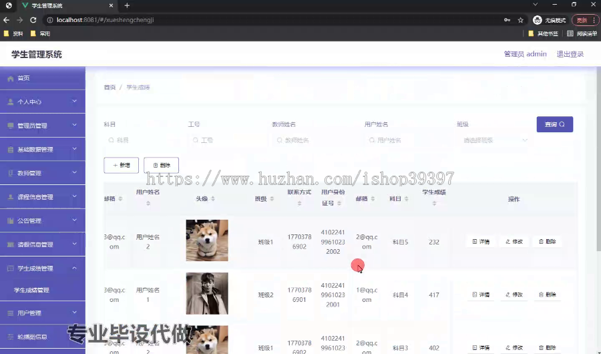Click the 新增 add button
Viewport: 601px width, 354px height.
(x=121, y=165)
